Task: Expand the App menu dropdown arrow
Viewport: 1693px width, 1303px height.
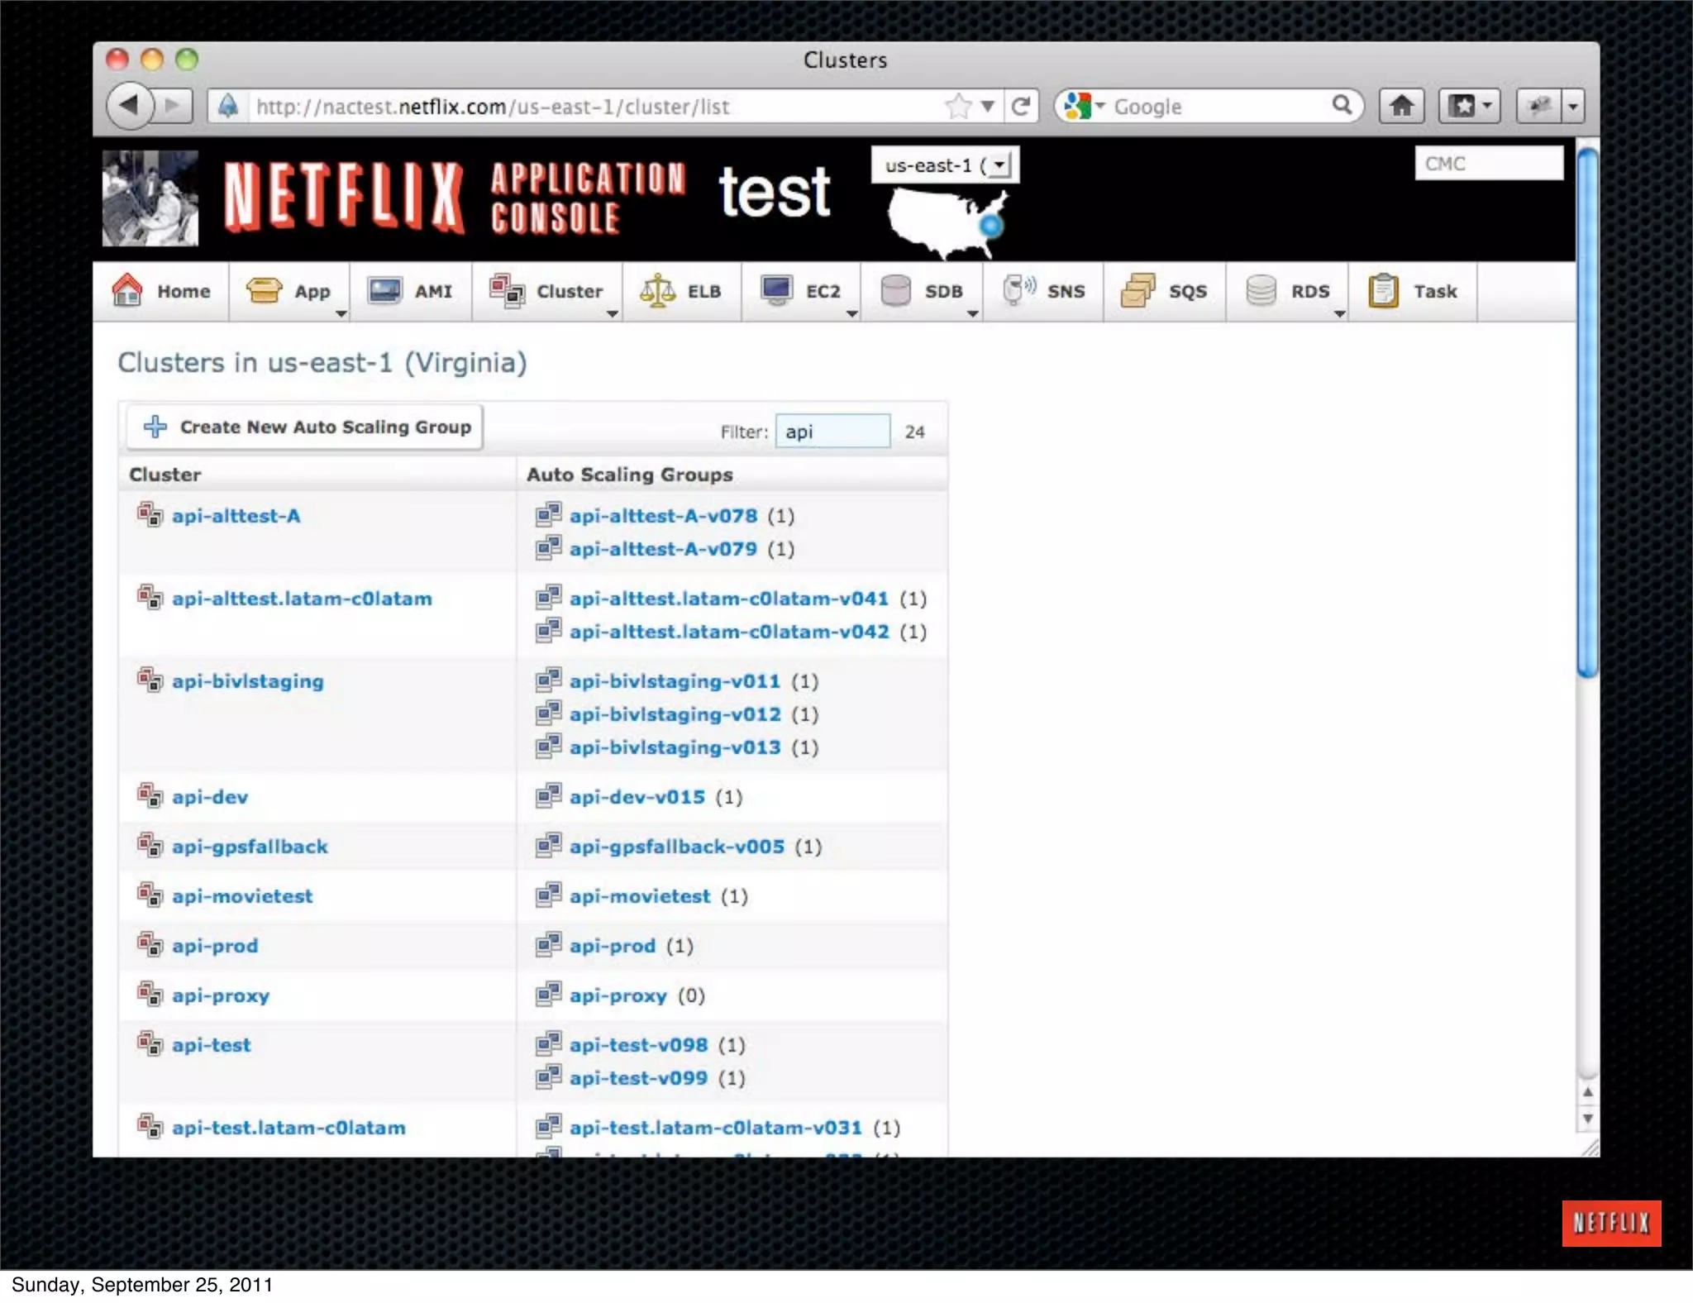Action: point(341,314)
